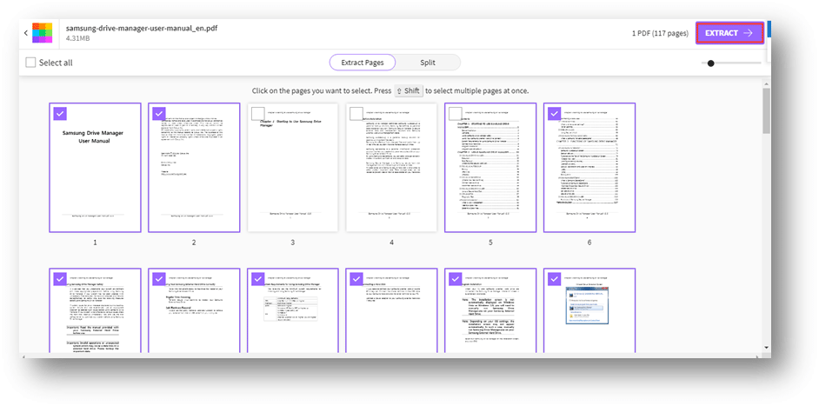Check the checkbox on page 4
The image size is (819, 406).
point(356,113)
